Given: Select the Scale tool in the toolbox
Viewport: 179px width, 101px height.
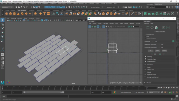Looking at the screenshot, I should point(3,41).
